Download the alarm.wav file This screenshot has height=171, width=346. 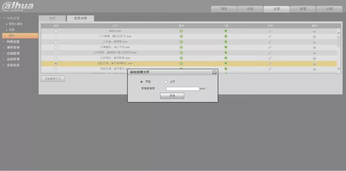[226, 31]
